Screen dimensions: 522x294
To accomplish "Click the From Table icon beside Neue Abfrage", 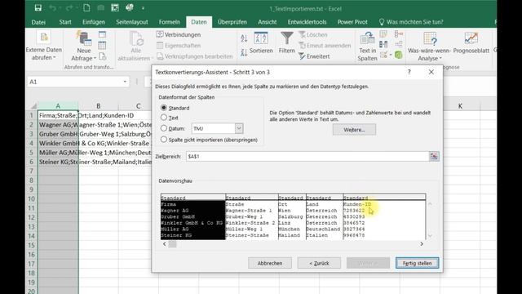I will (102, 46).
